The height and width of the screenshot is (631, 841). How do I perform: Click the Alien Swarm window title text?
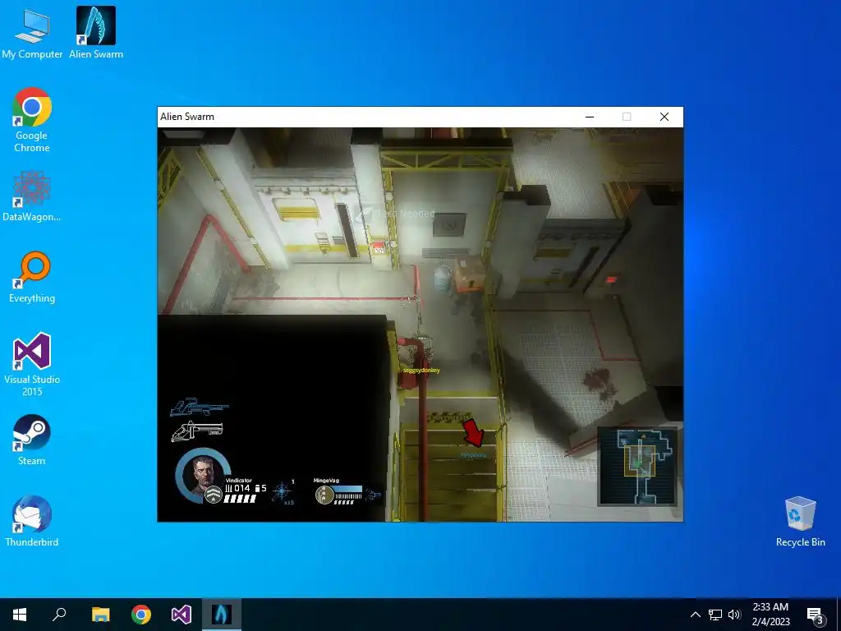click(187, 117)
